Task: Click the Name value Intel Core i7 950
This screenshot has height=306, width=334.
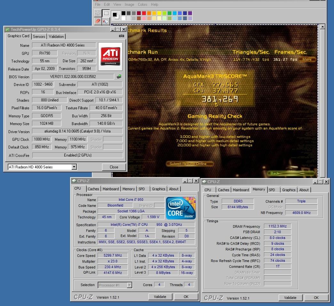Action: (x=131, y=200)
